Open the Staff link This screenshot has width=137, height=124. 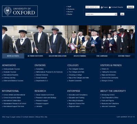[x=69, y=7]
